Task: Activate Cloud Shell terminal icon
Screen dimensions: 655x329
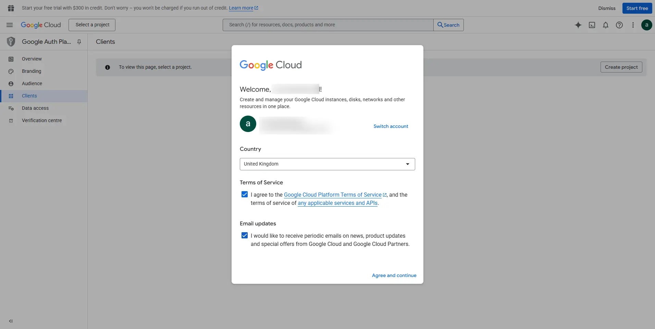Action: [592, 25]
